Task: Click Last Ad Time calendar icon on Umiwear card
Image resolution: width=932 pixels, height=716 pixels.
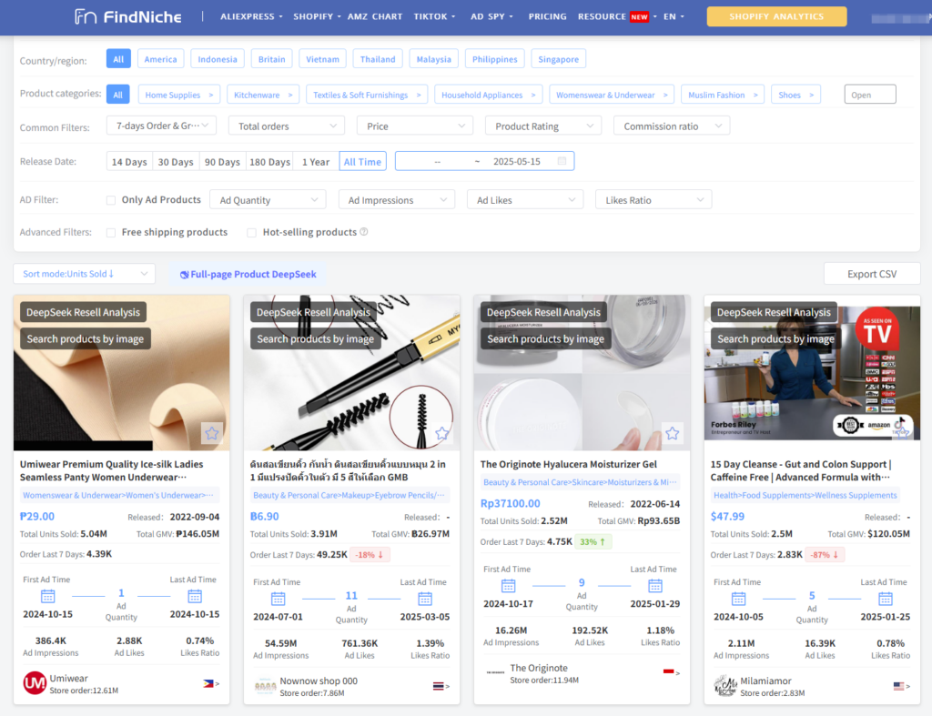Action: coord(195,596)
